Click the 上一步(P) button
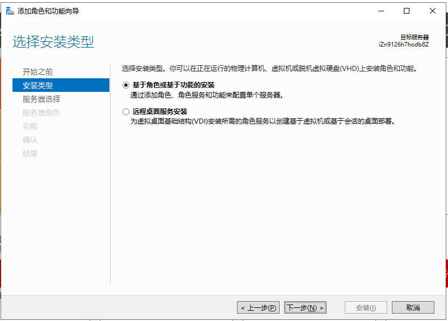The width and height of the screenshot is (448, 321). [x=258, y=307]
